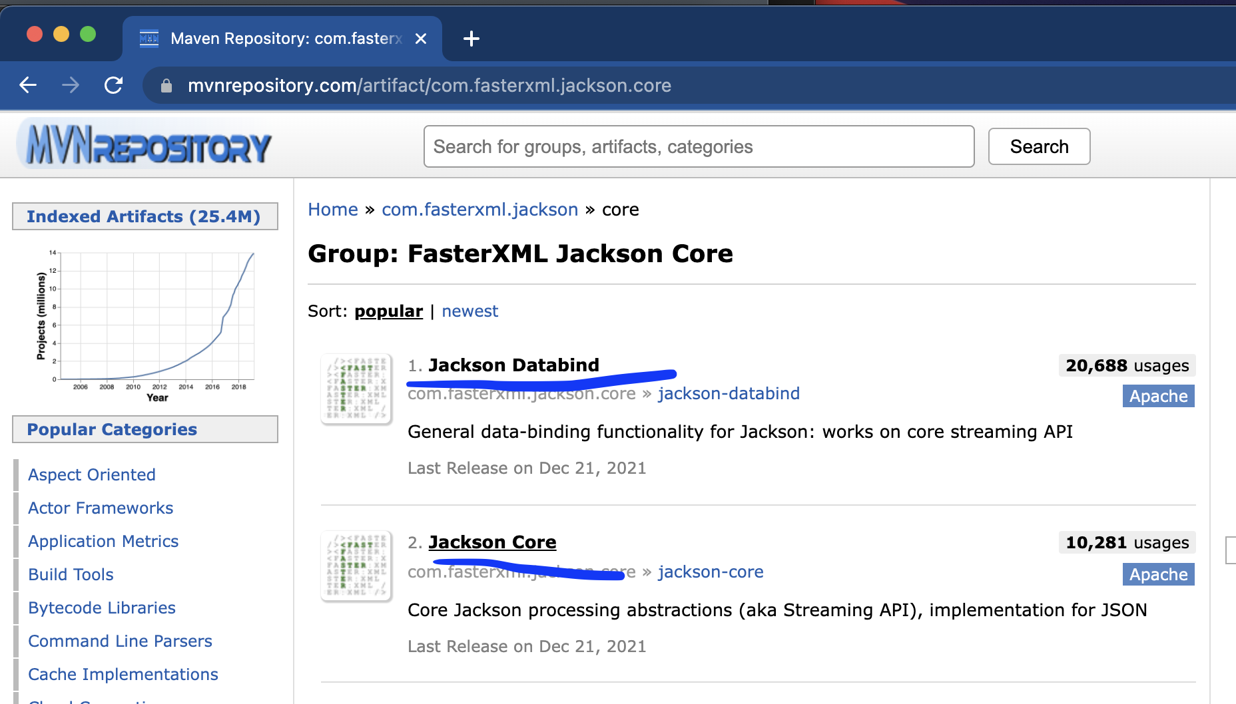Open the Jackson Databind artifact thumbnail
Viewport: 1236px width, 704px height.
(x=356, y=389)
